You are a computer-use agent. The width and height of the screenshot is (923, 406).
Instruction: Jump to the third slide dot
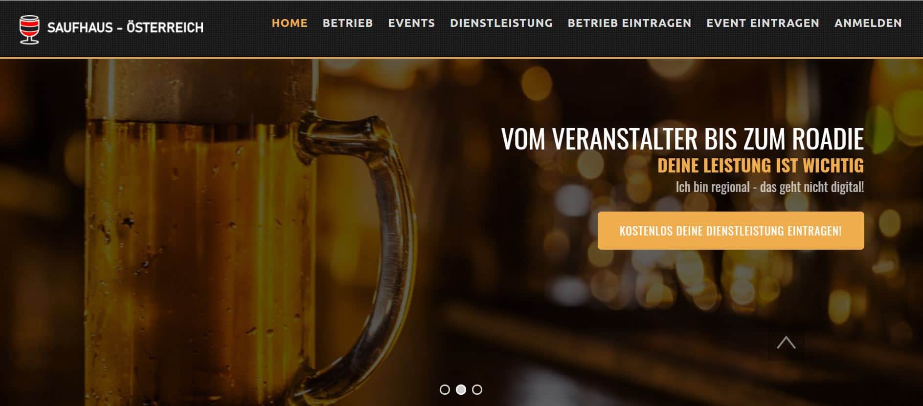point(477,389)
